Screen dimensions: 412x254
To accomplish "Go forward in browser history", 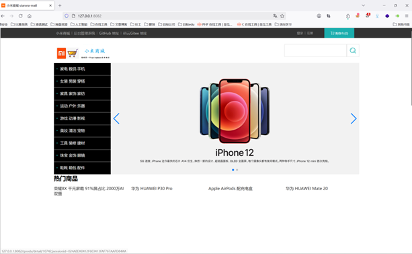I will [x=12, y=16].
